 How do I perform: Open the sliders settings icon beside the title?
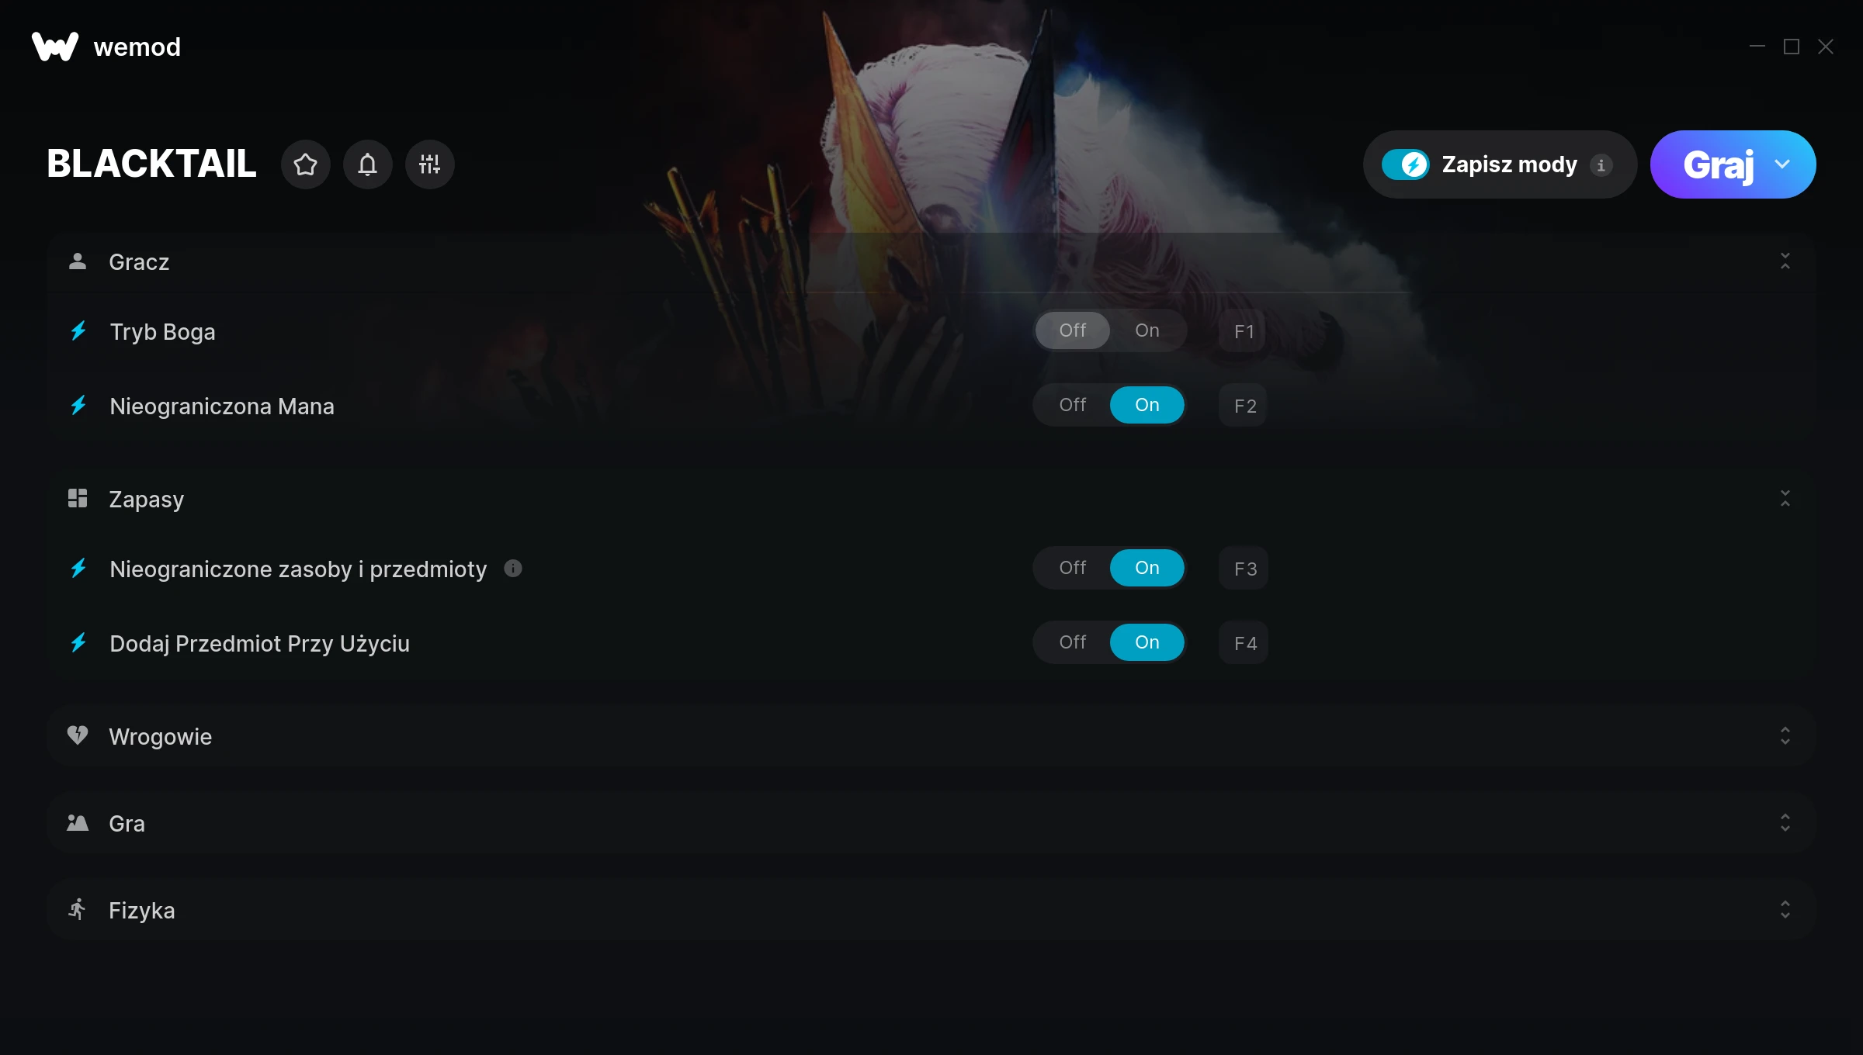click(429, 164)
